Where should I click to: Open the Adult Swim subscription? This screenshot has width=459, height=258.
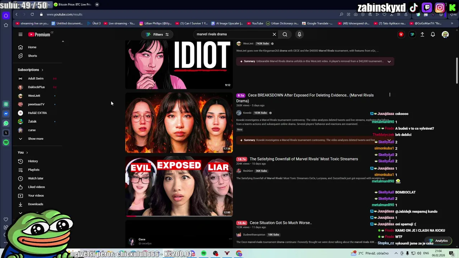pos(36,78)
